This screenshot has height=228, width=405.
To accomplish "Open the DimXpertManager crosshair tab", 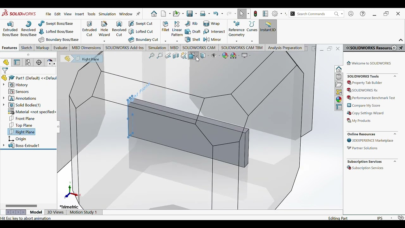I will [39, 62].
